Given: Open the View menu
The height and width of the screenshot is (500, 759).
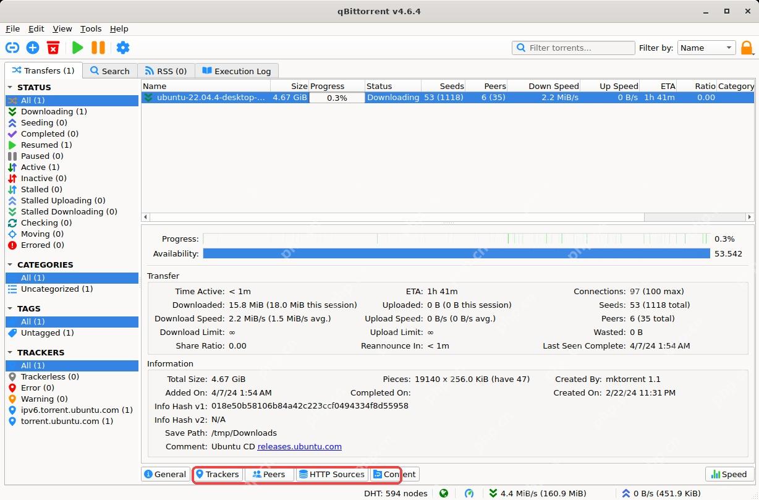Looking at the screenshot, I should coord(62,28).
